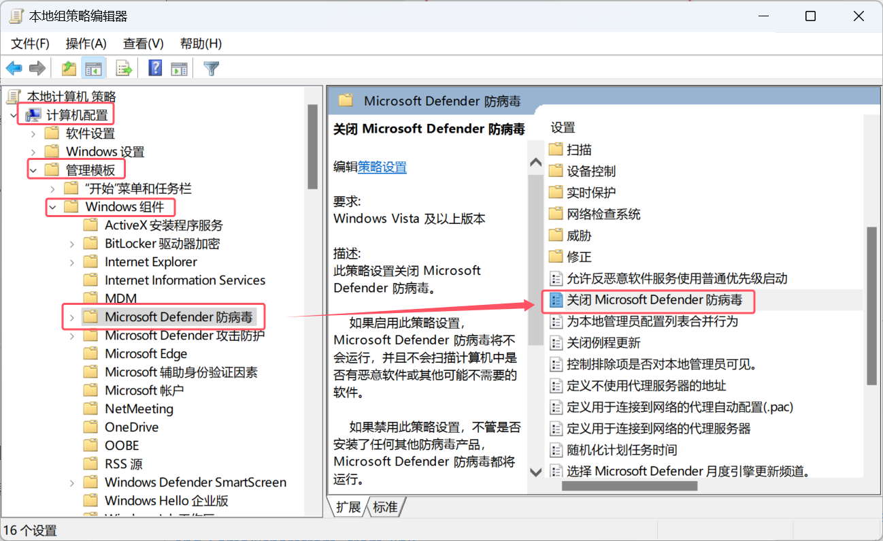Screen dimensions: 883x541
Task: Select 允许反恶意软件服务使用普通优先级启动 setting
Action: pos(677,278)
